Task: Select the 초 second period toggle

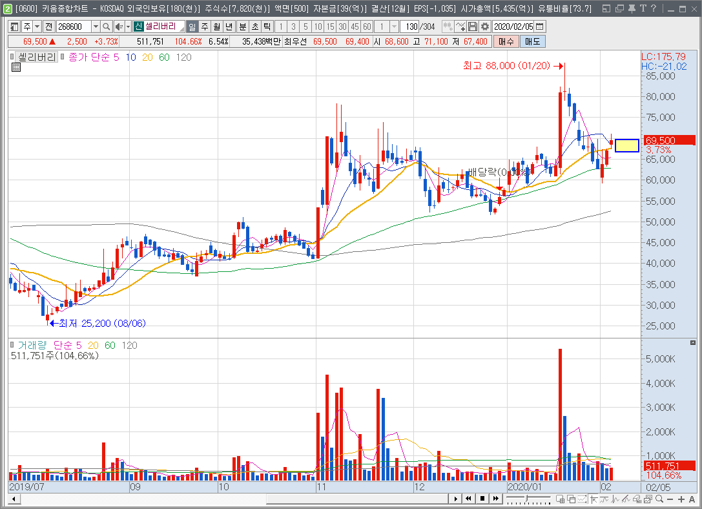Action: pyautogui.click(x=254, y=27)
